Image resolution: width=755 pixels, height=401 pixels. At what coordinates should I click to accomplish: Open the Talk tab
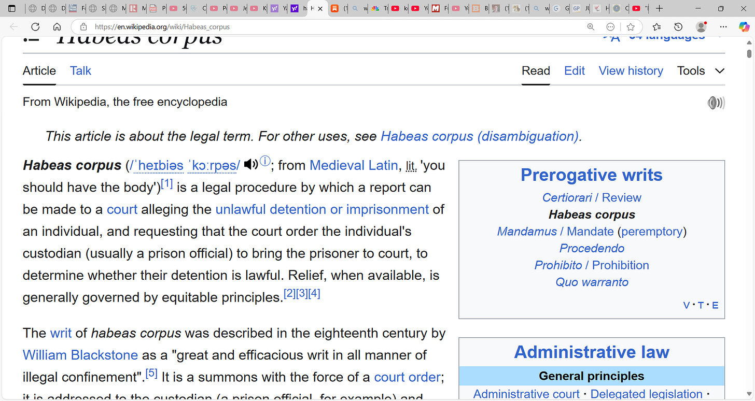(80, 71)
